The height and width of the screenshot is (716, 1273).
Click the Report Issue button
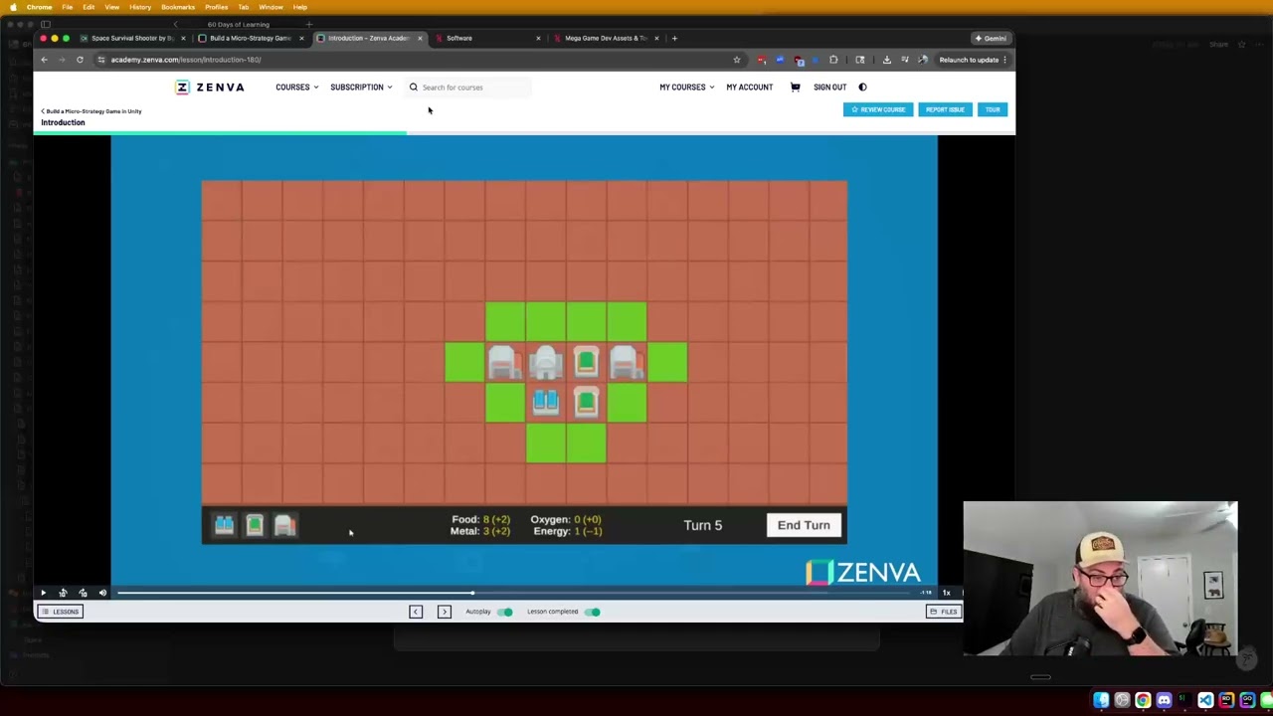point(944,109)
